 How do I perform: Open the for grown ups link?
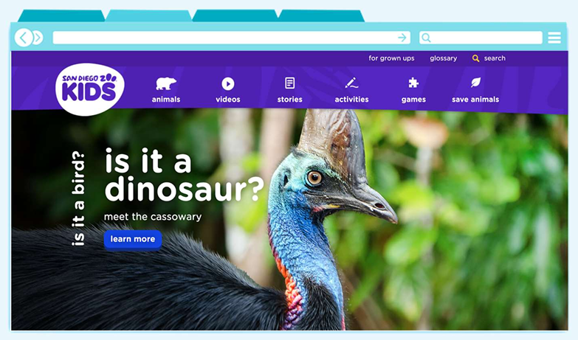point(391,58)
